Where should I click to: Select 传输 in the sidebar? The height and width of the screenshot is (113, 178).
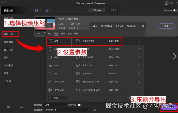point(6,73)
